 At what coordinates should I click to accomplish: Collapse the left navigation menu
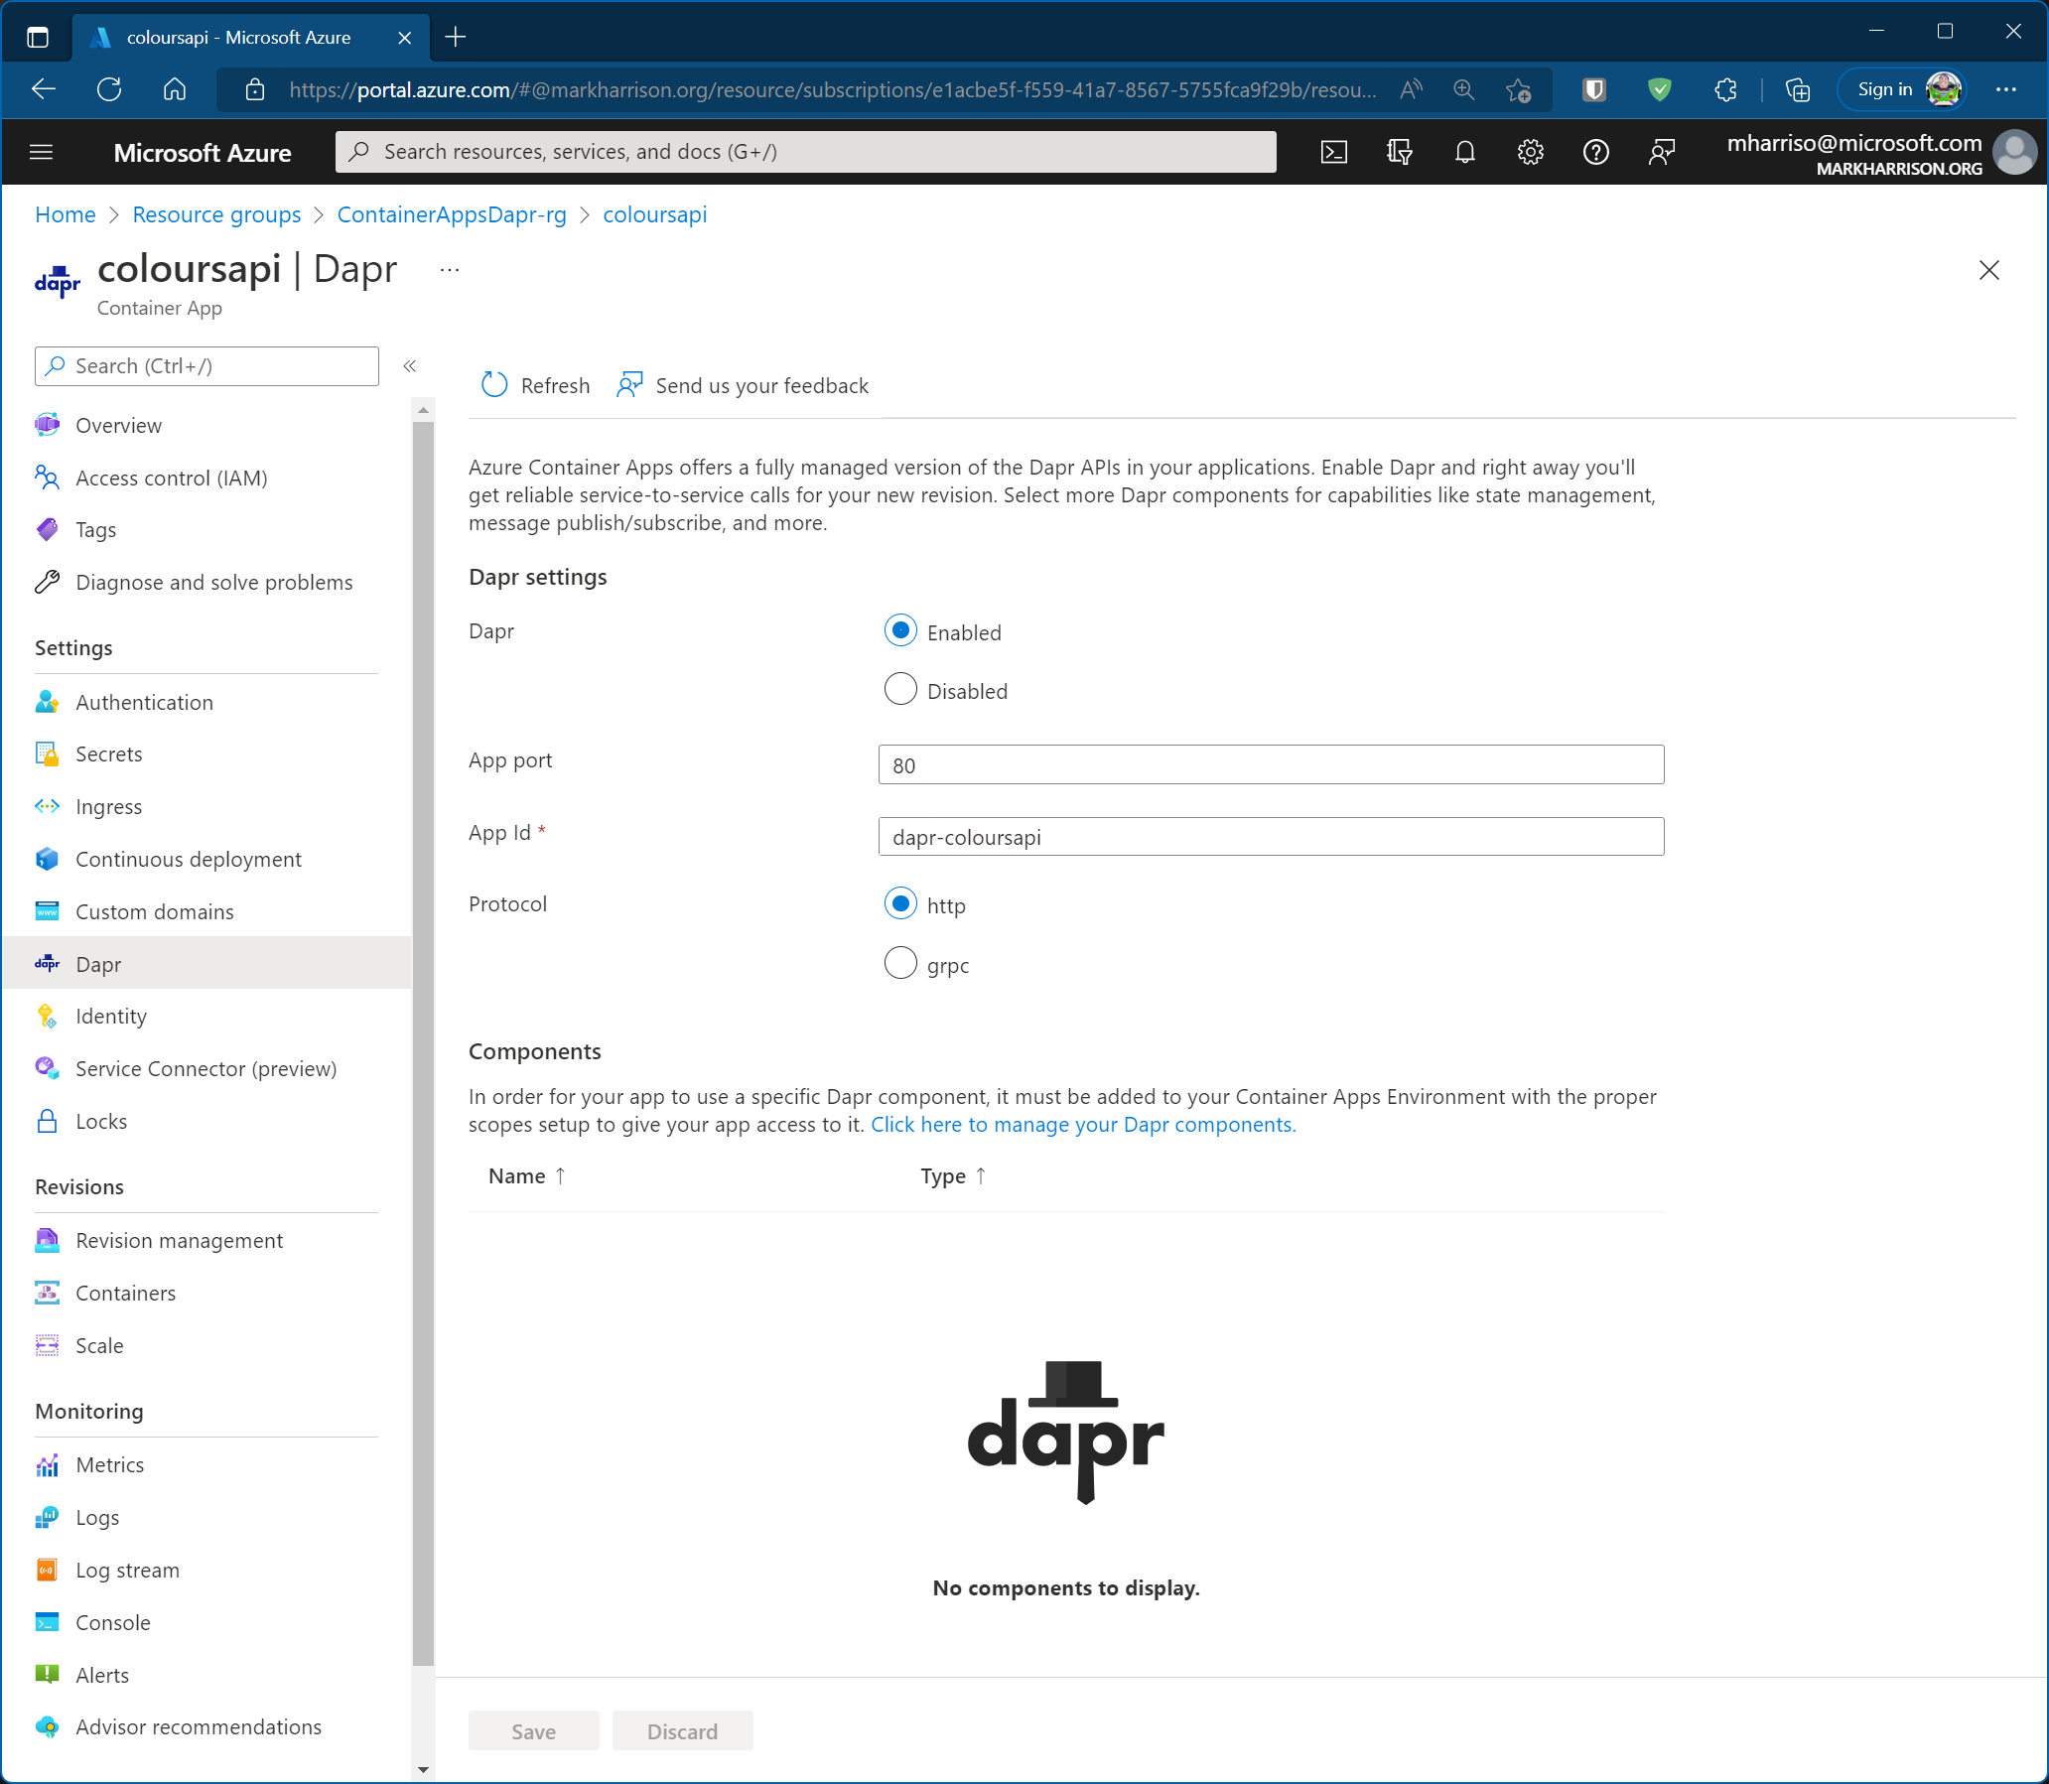[409, 366]
